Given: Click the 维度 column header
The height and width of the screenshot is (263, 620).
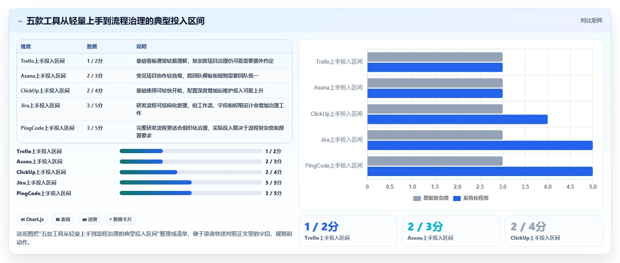Looking at the screenshot, I should point(26,46).
